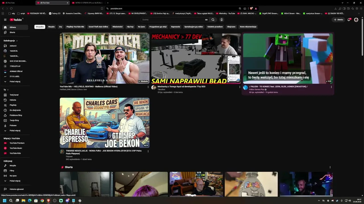Viewport: 364px width, 204px height.
Task: Select the Playlisty YouTube Mix chip
Action: click(x=75, y=27)
